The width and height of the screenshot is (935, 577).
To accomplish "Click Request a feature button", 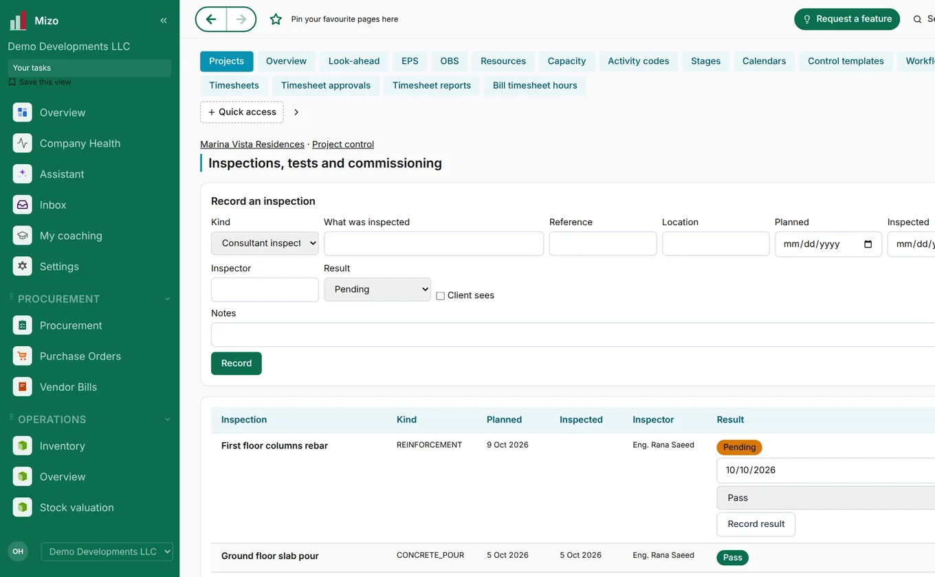I will 847,19.
